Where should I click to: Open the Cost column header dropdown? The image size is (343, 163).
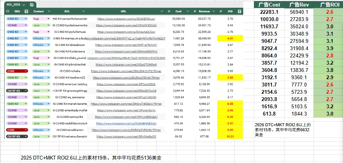(x=188, y=11)
